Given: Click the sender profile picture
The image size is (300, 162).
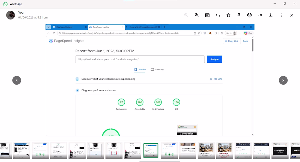Looking at the screenshot, I should [x=11, y=15].
